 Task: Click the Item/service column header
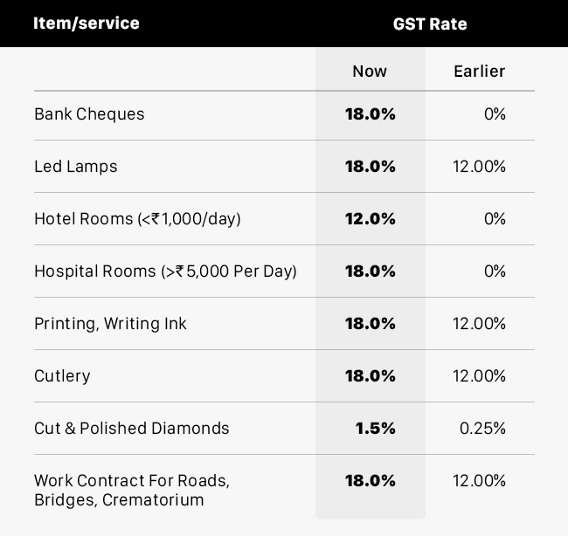(87, 24)
